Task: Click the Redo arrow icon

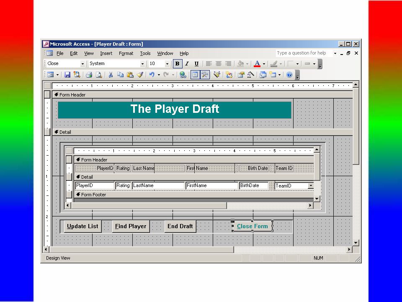Action: pos(166,75)
